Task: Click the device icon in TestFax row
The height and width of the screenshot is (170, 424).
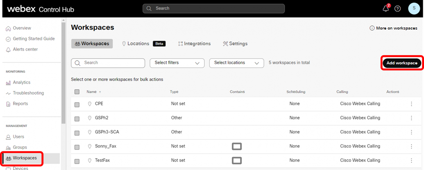Action: pos(236,160)
